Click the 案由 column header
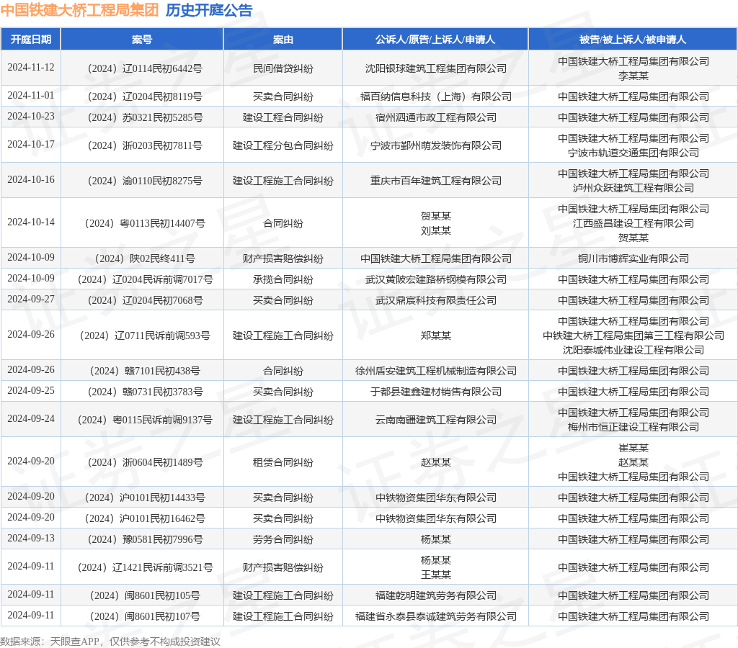Screen dimensions: 738x648 [x=283, y=40]
